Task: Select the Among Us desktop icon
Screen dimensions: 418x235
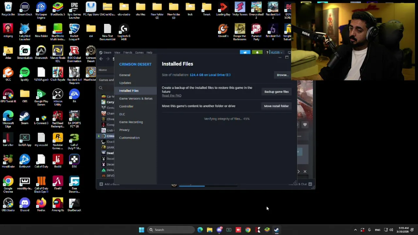Action: pyautogui.click(x=57, y=205)
